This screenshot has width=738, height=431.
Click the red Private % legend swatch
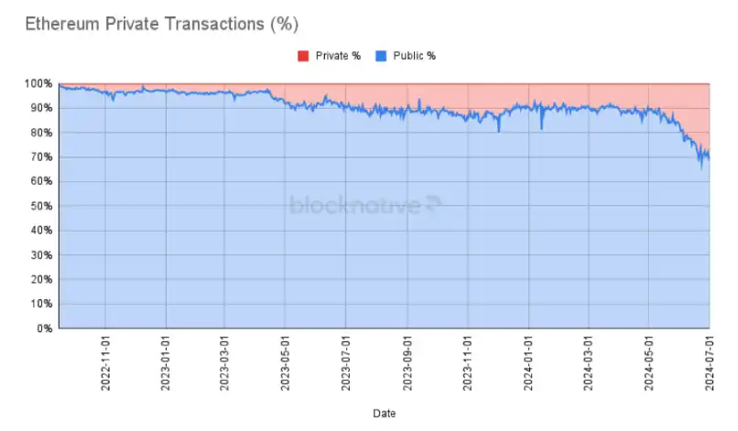click(303, 57)
